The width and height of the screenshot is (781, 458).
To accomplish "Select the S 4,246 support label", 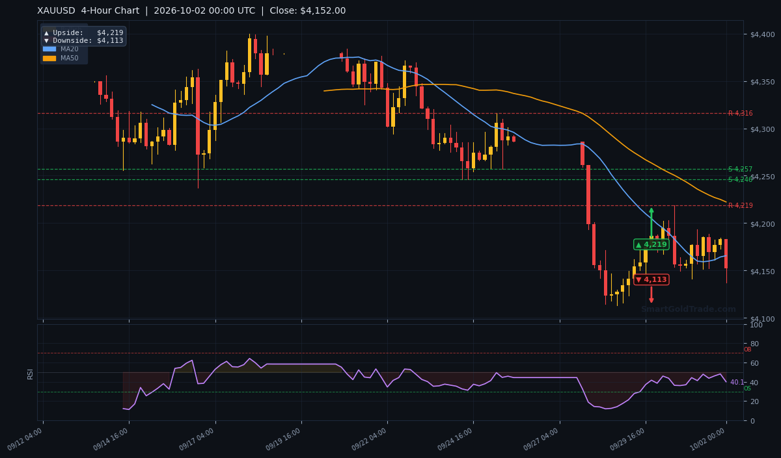I will point(740,179).
